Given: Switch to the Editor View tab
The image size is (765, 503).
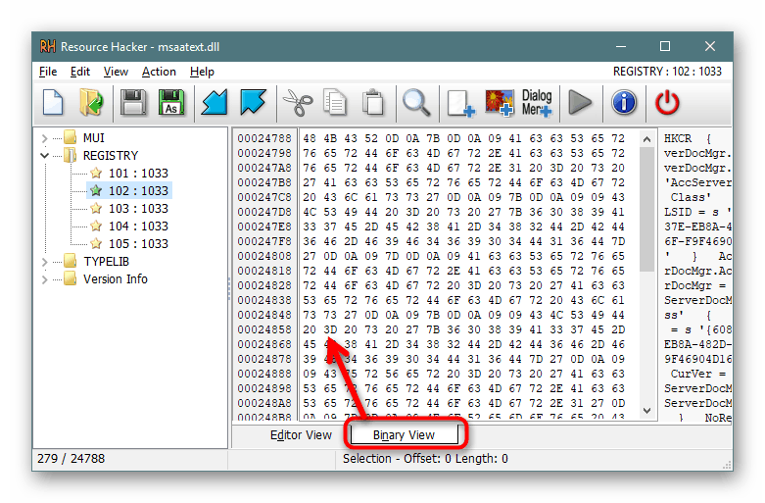Looking at the screenshot, I should 301,435.
